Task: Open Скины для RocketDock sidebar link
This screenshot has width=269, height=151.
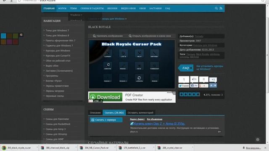Action: click(x=58, y=124)
